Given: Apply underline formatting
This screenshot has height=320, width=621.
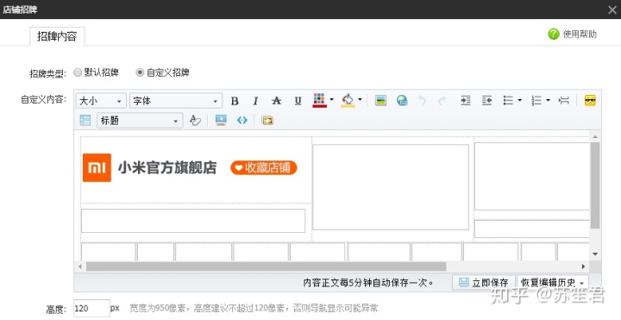Looking at the screenshot, I should [298, 101].
